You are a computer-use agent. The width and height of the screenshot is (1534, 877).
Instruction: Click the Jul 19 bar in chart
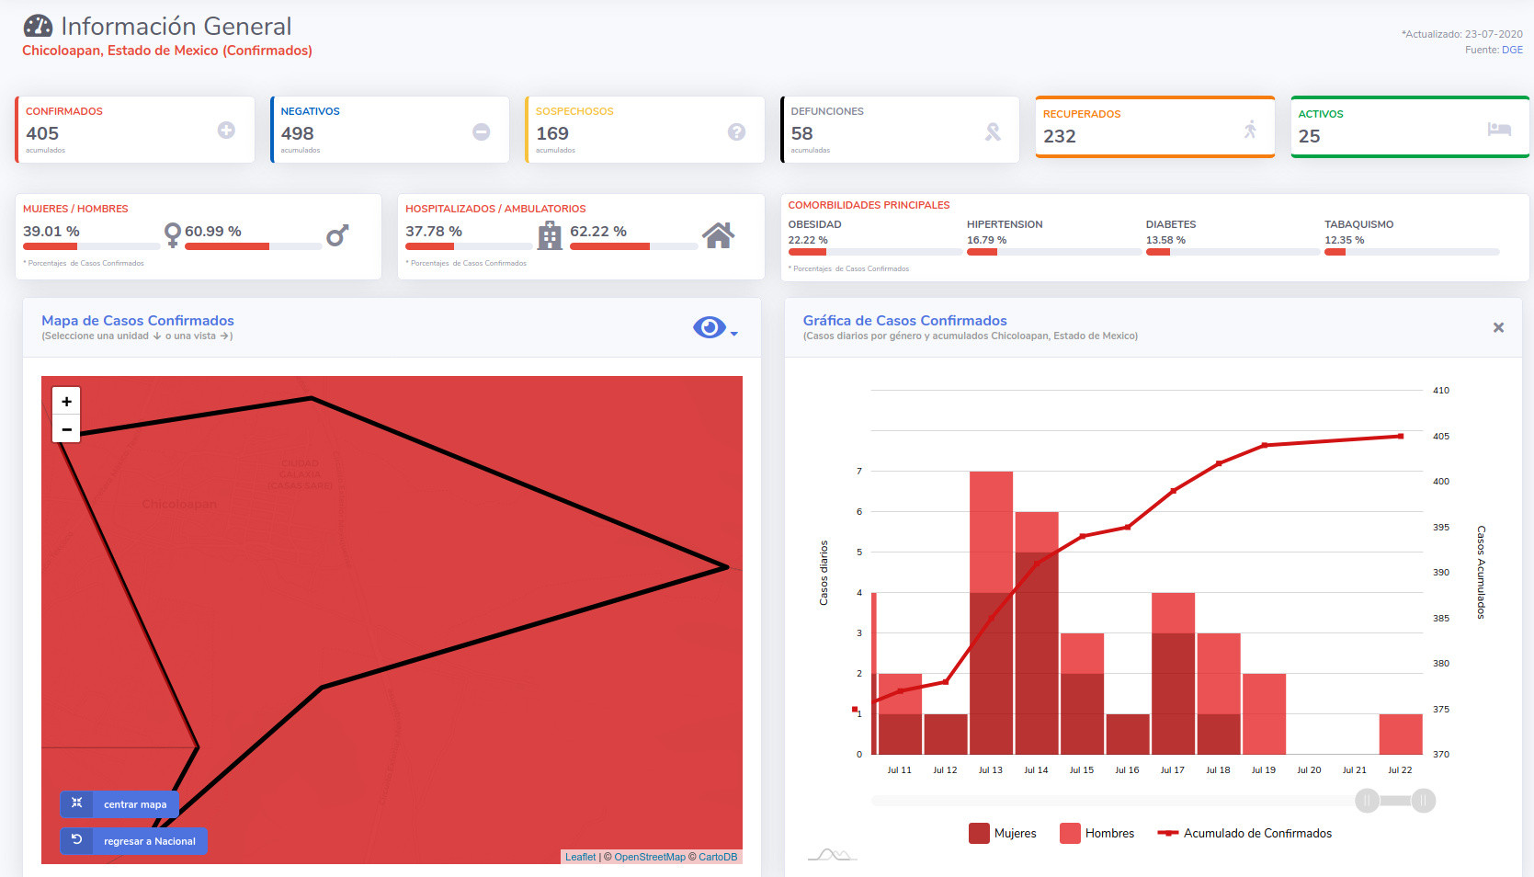click(x=1264, y=714)
